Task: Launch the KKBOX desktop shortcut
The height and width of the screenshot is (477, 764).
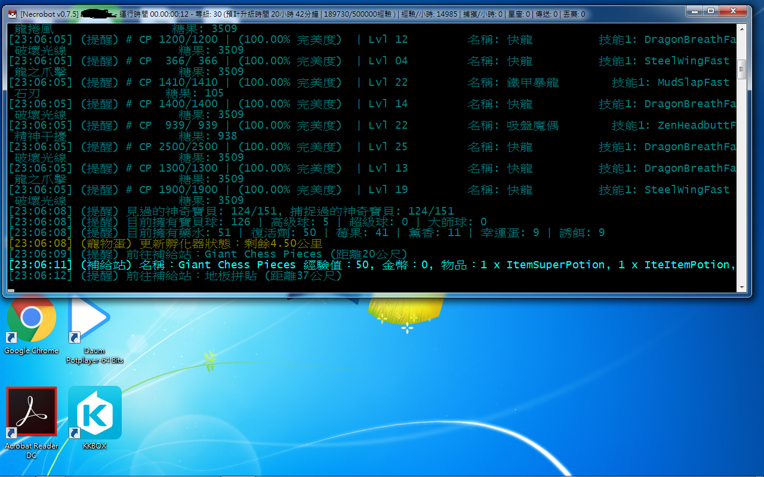Action: [x=94, y=417]
